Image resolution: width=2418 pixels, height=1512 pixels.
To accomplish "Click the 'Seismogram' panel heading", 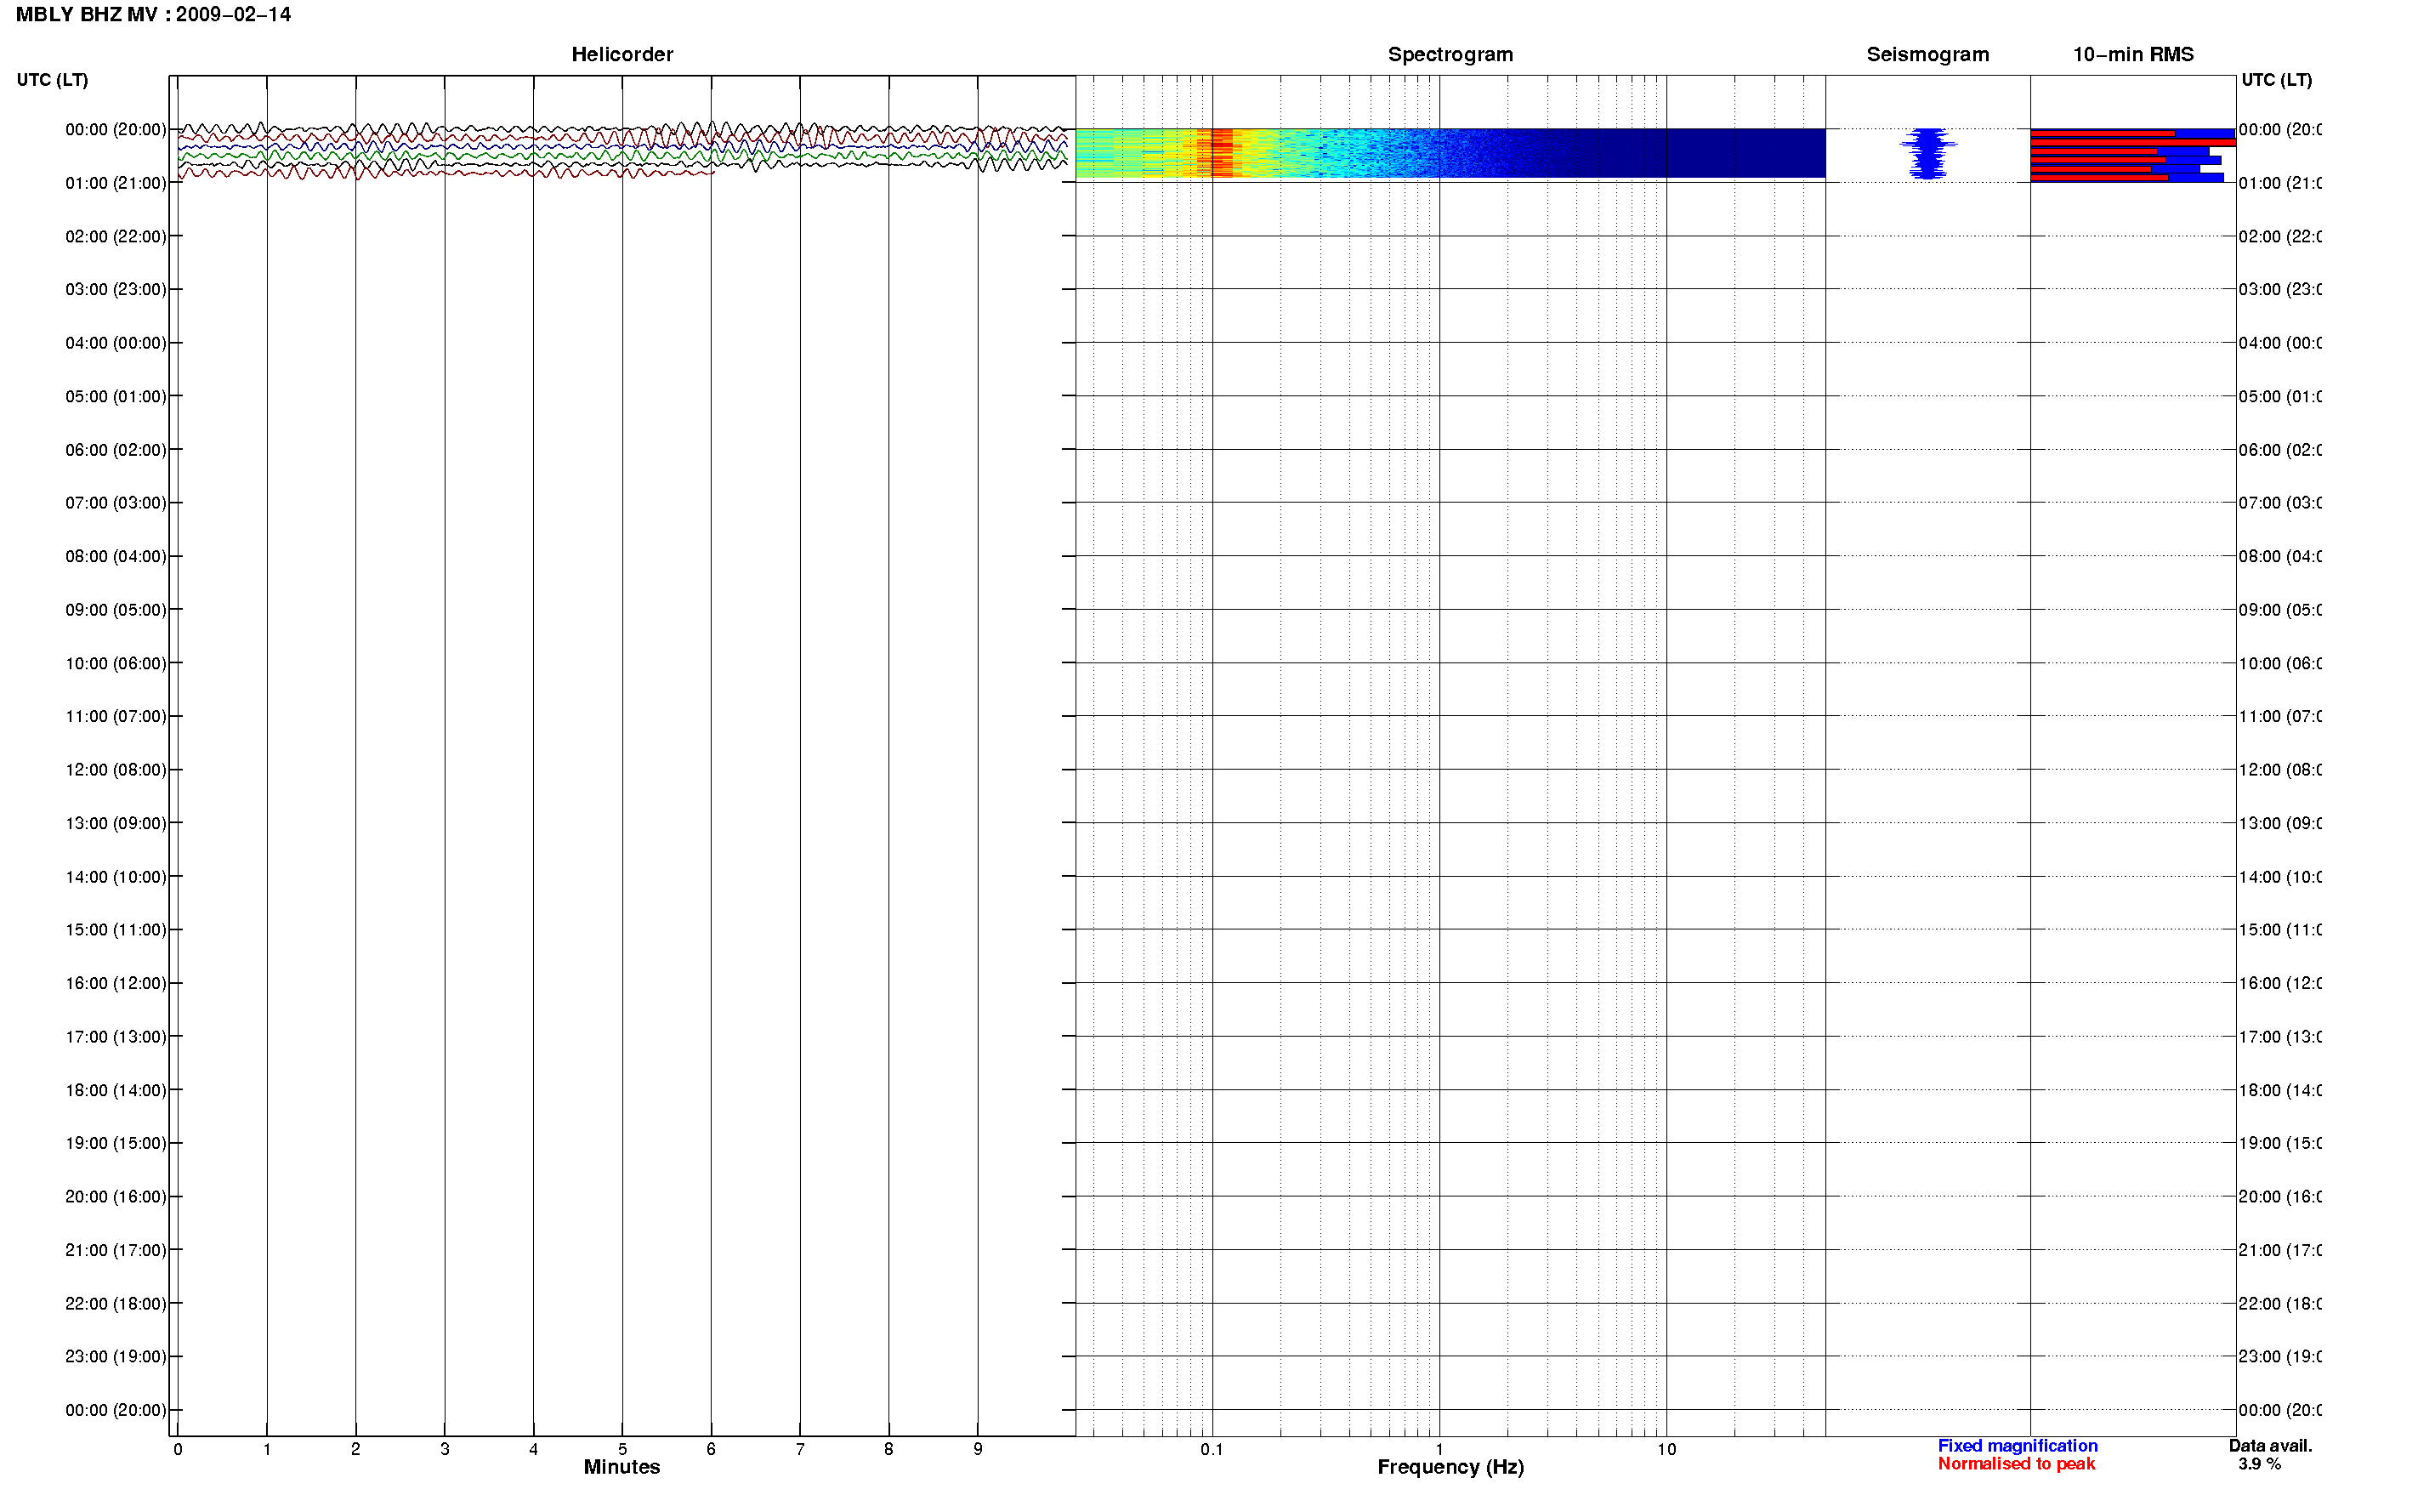I will click(1927, 55).
